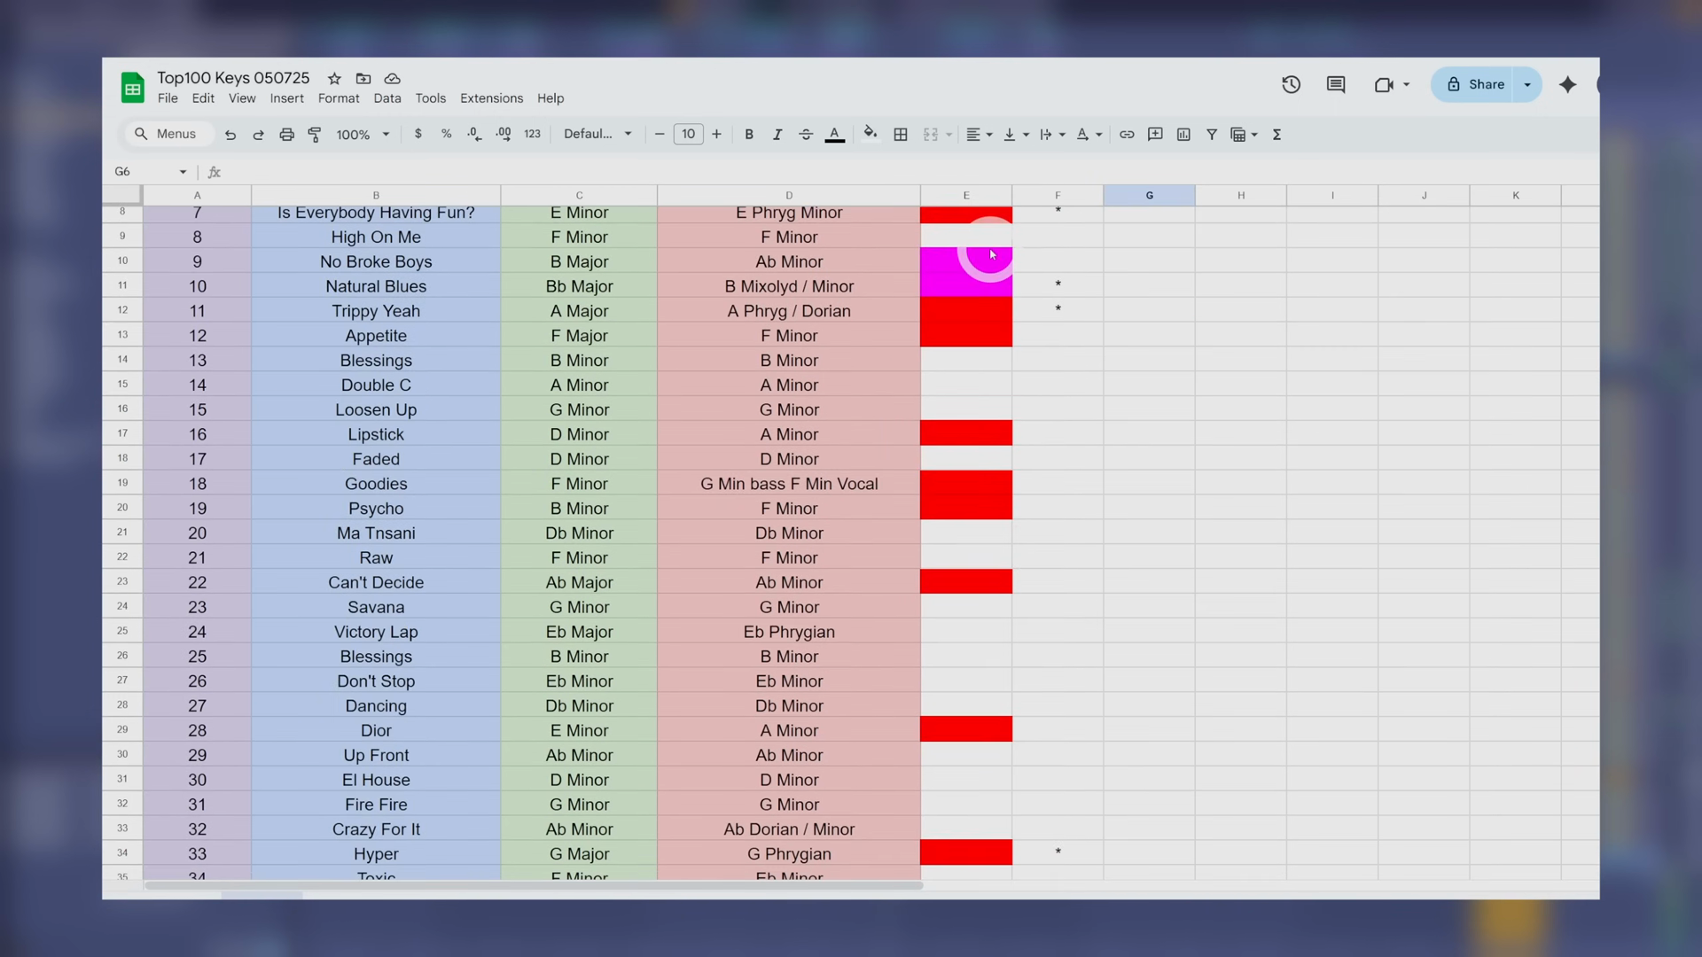Viewport: 1702px width, 957px height.
Task: Open the Fill color paint bucket
Action: (x=870, y=135)
